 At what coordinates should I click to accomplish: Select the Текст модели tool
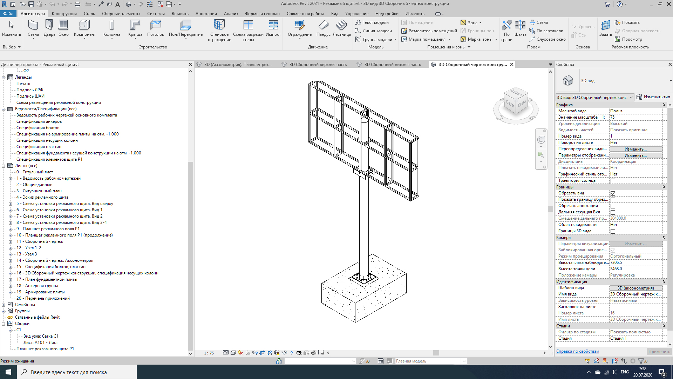point(372,22)
